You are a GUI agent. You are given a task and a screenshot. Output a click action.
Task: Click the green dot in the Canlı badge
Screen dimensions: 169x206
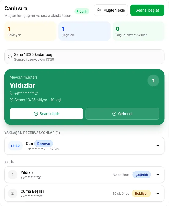click(77, 11)
